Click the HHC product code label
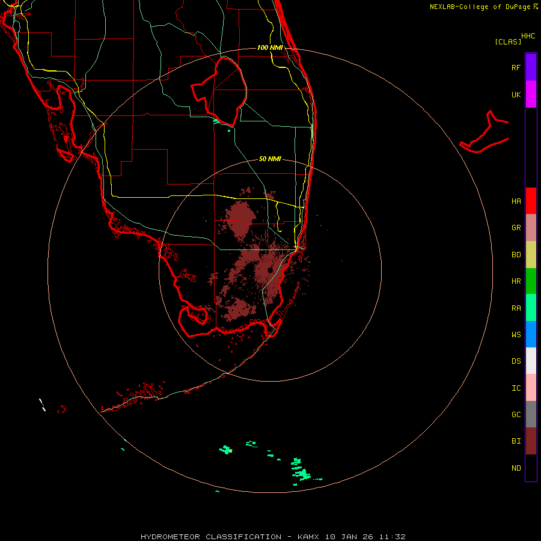541x541 pixels. tap(528, 36)
